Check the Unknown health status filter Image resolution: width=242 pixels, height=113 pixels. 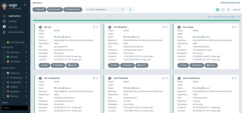[x=4, y=73]
